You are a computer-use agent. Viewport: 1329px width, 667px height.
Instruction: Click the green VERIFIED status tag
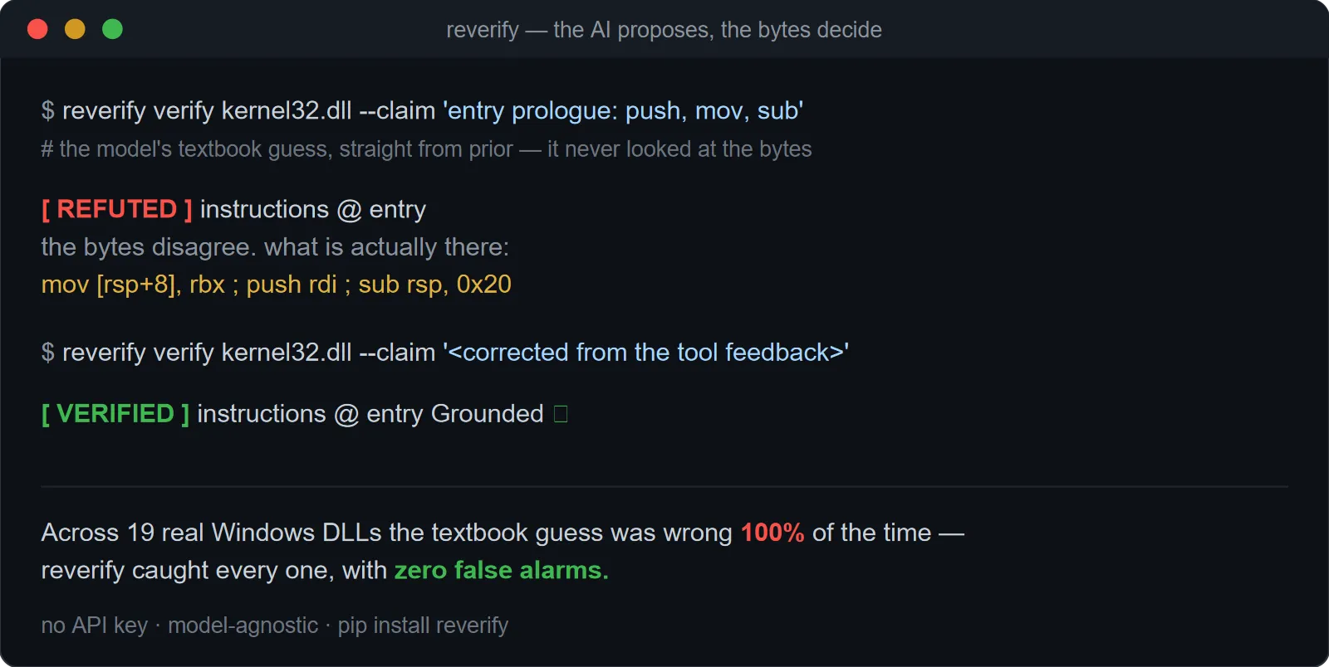coord(115,413)
